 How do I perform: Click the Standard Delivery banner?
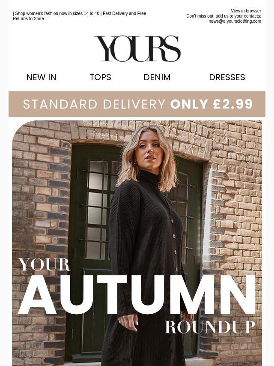137,104
